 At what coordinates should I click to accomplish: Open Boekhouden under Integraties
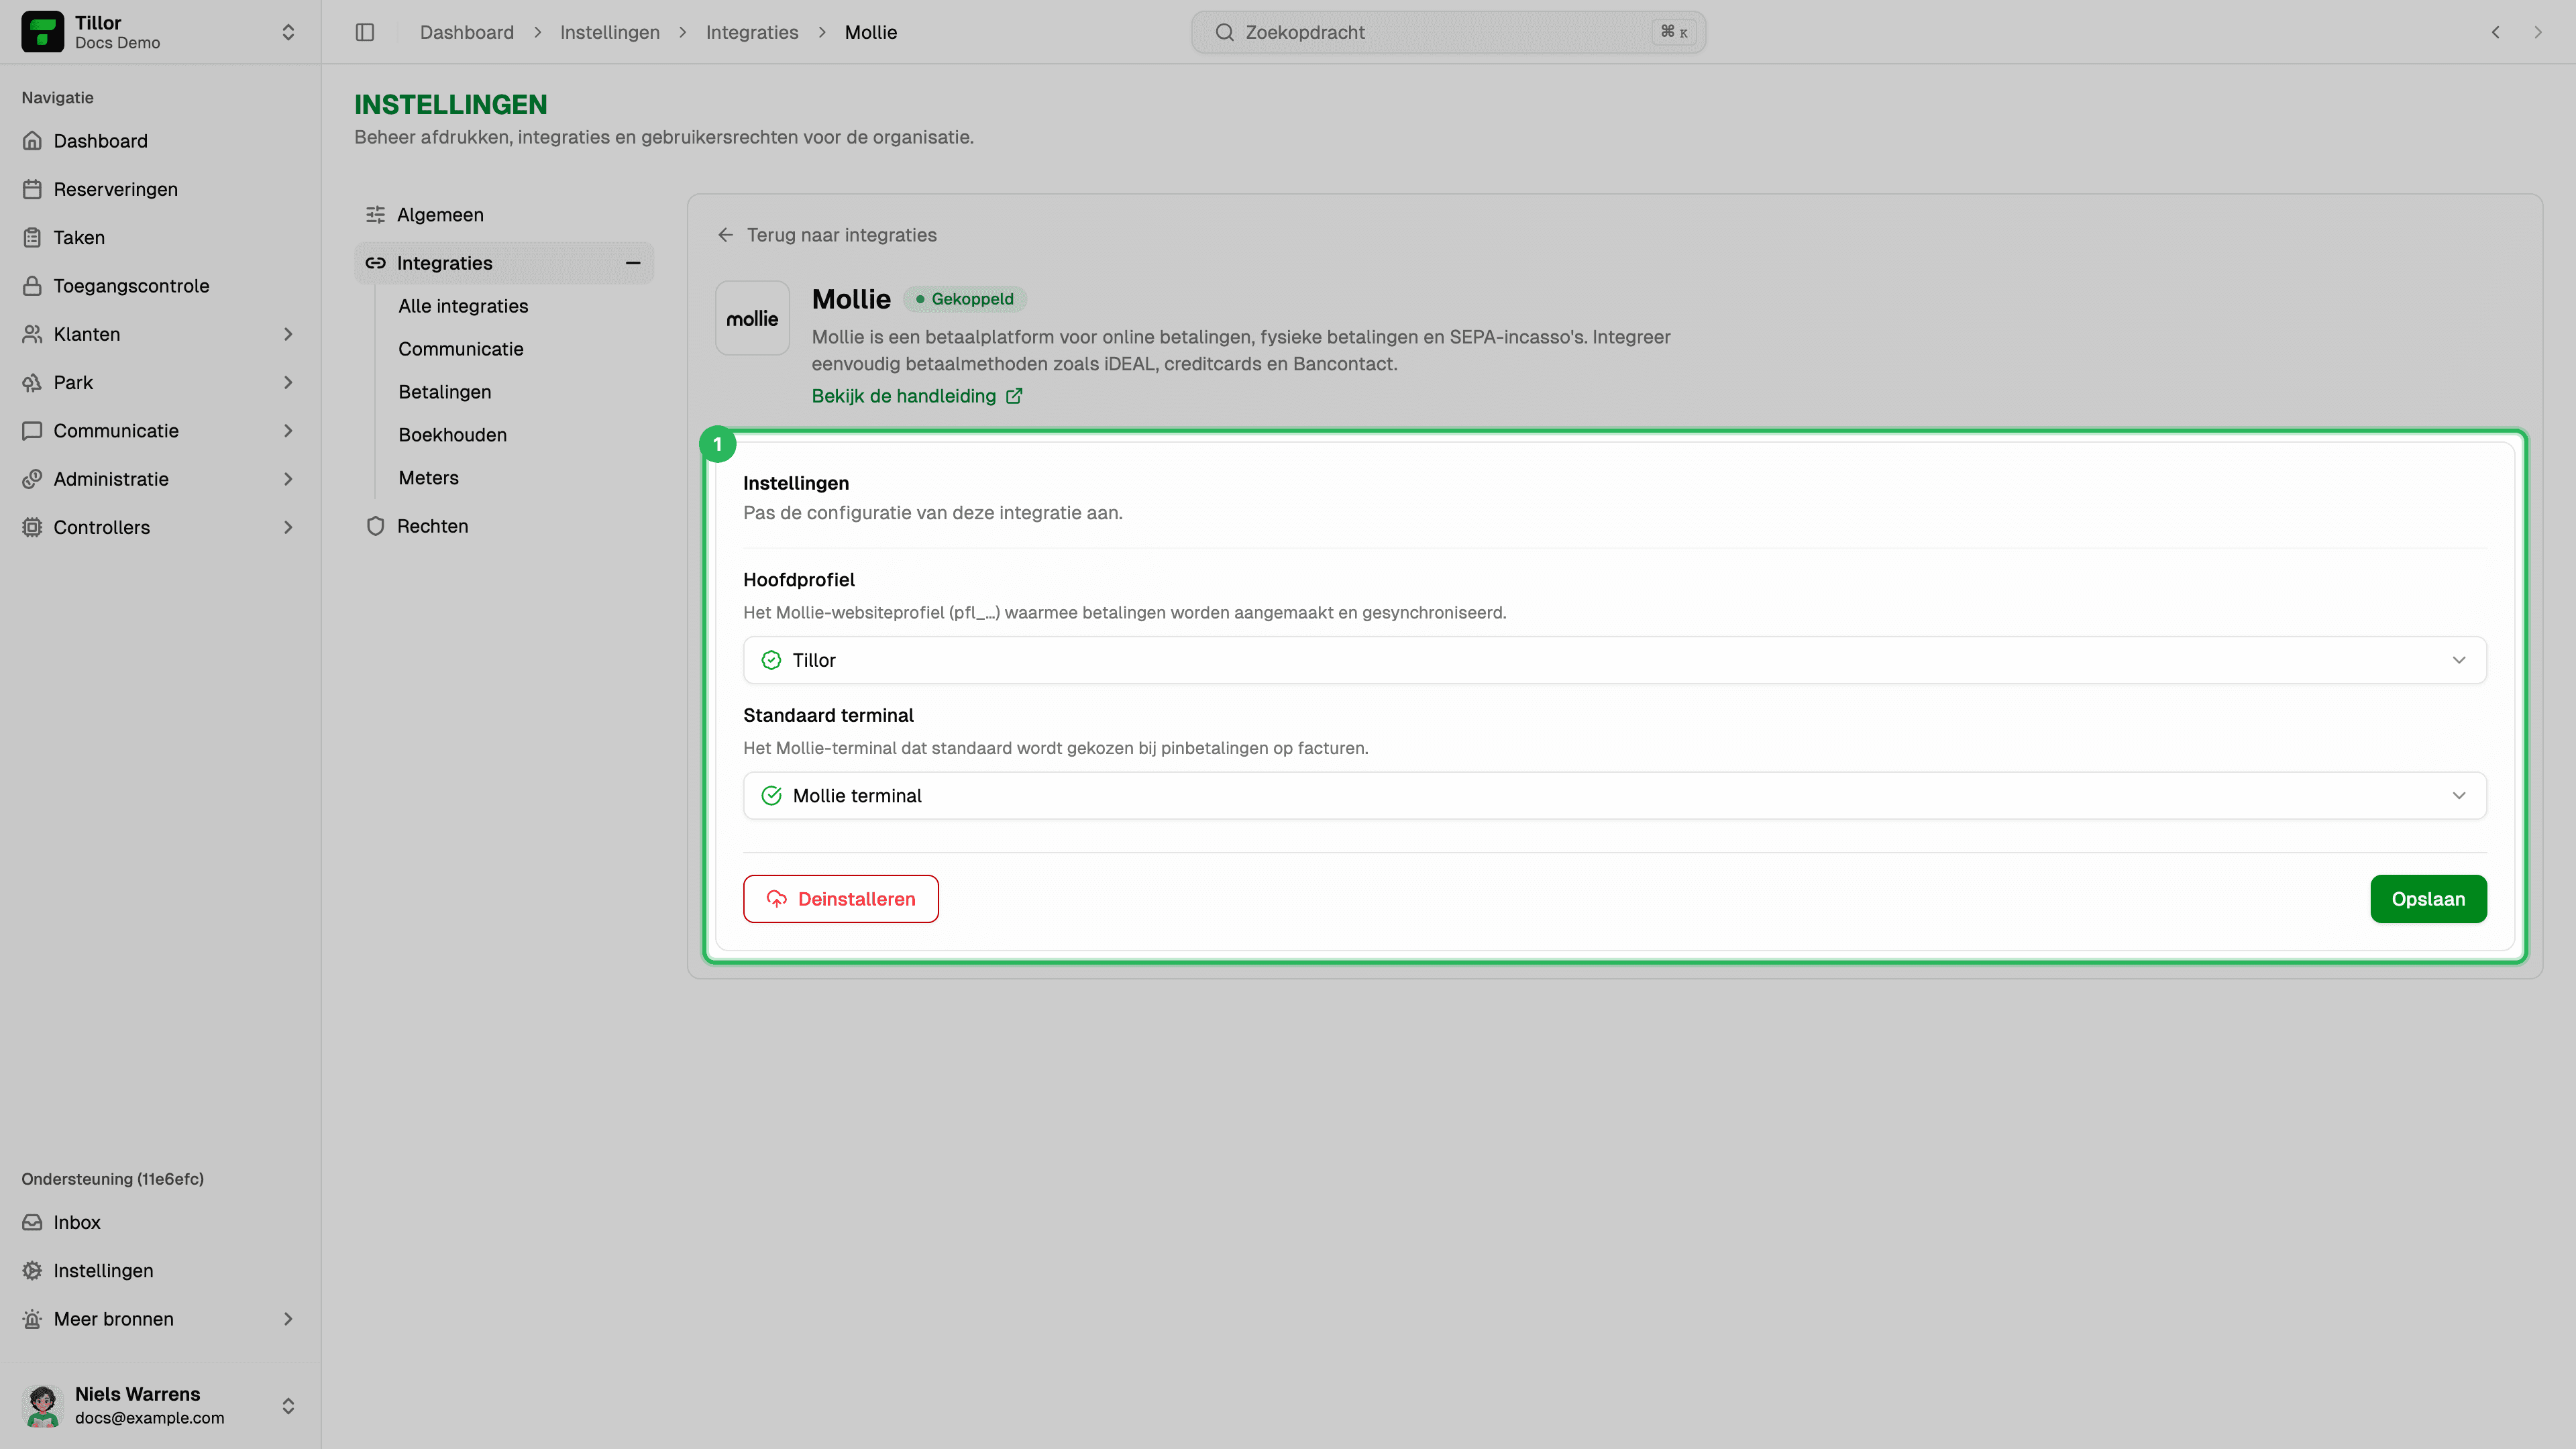point(452,435)
